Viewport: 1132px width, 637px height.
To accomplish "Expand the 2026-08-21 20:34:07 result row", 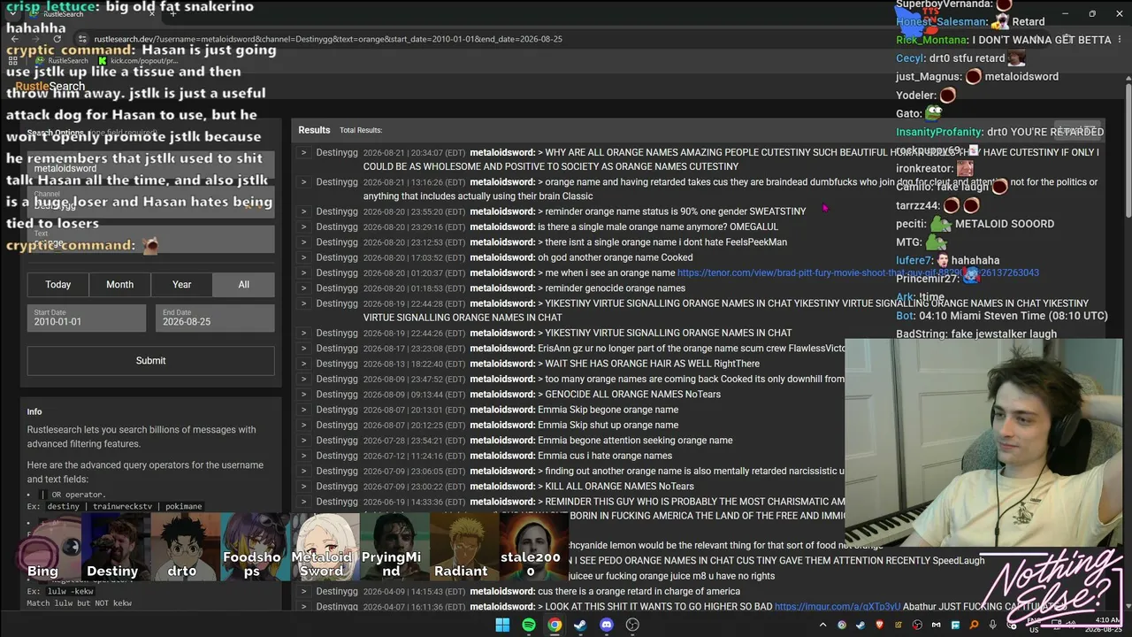I will (x=303, y=152).
